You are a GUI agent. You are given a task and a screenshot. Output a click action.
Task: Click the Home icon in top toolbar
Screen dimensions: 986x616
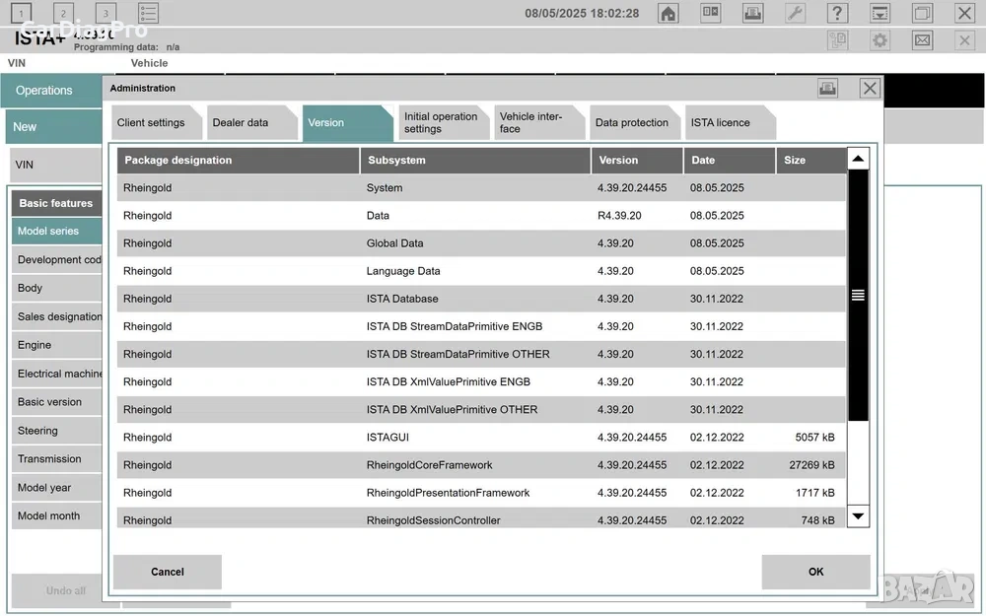point(669,14)
